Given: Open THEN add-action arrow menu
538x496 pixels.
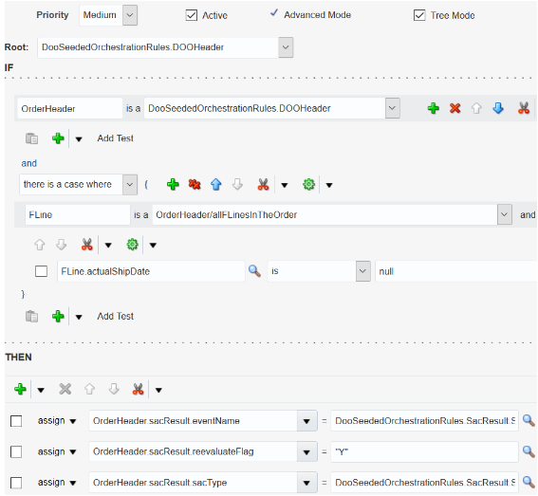Looking at the screenshot, I should coord(41,390).
